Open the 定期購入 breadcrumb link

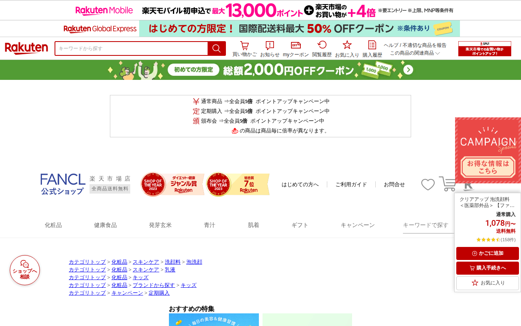click(159, 293)
